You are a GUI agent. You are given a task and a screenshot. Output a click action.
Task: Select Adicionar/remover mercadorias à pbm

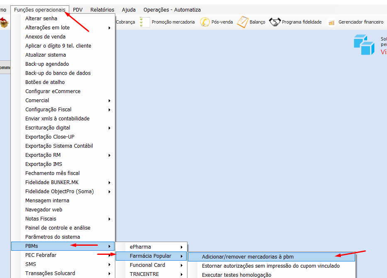248,257
